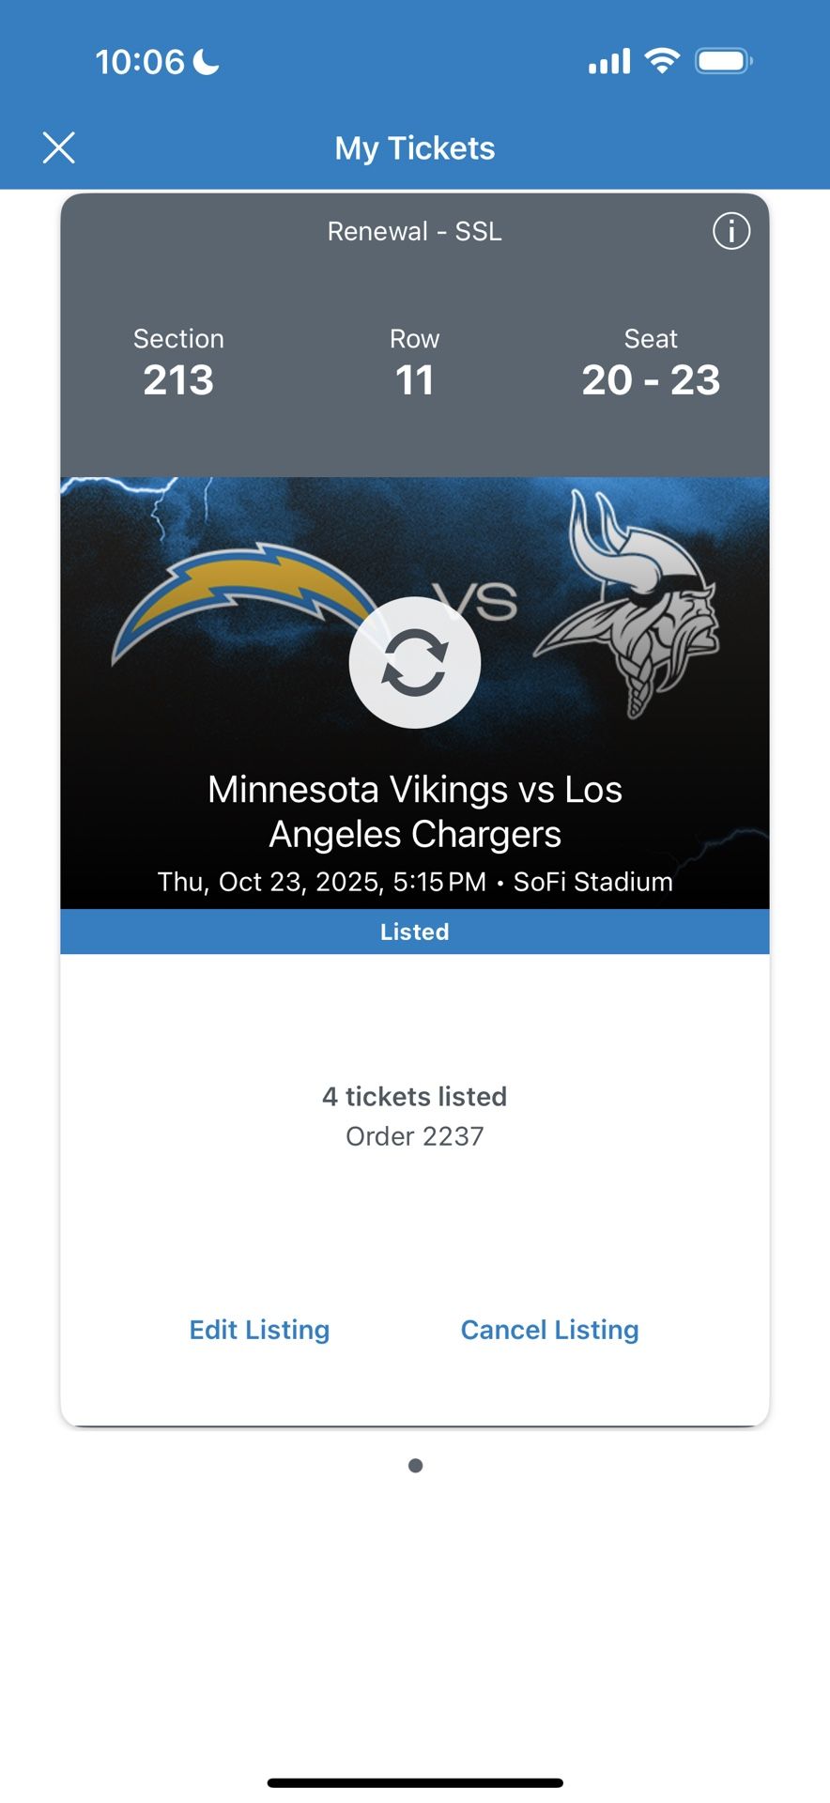Tap the event date and SoFi Stadium line

(x=414, y=881)
